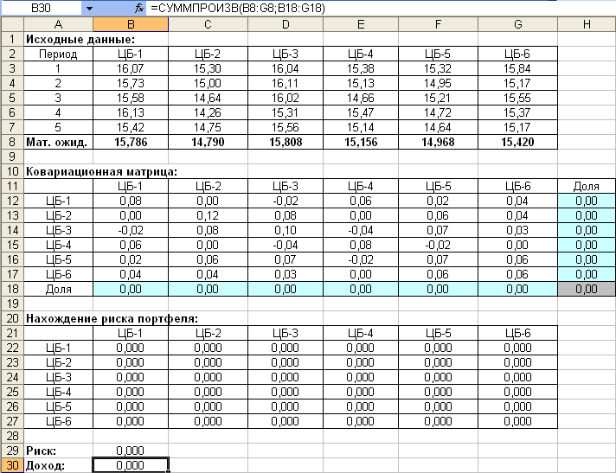
Task: Click the 'Доля' header cell in column H
Action: click(x=587, y=186)
